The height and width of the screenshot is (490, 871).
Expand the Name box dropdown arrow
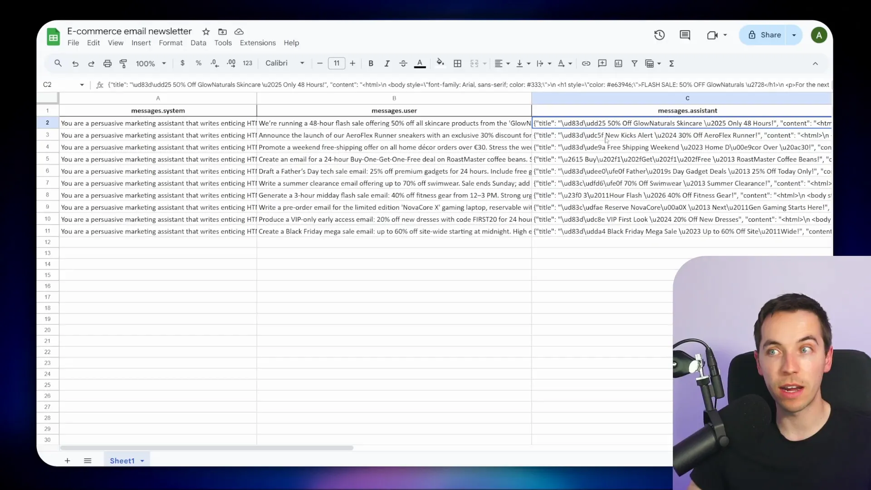tap(82, 85)
